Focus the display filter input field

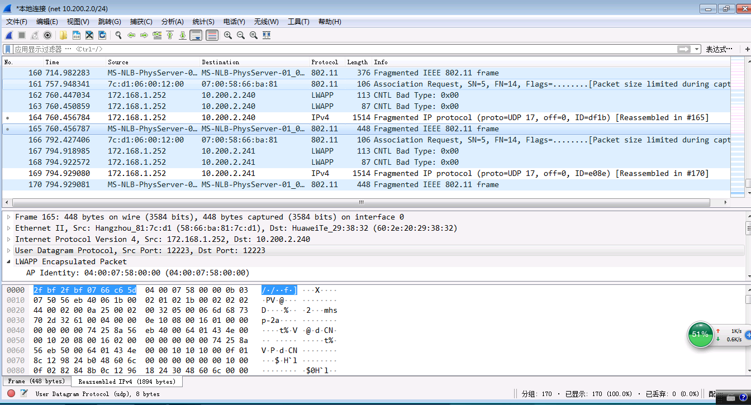[x=344, y=49]
